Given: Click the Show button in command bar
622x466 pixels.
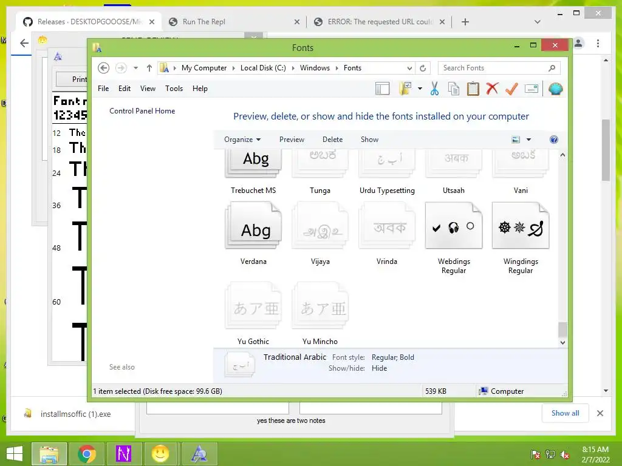Looking at the screenshot, I should pyautogui.click(x=369, y=140).
